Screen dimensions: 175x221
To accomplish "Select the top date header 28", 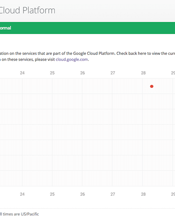I will tap(143, 73).
